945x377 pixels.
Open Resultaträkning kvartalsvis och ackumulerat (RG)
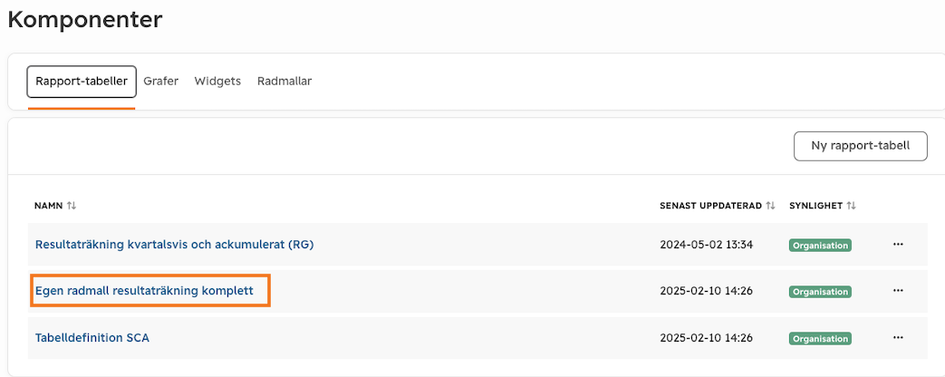[x=175, y=245]
